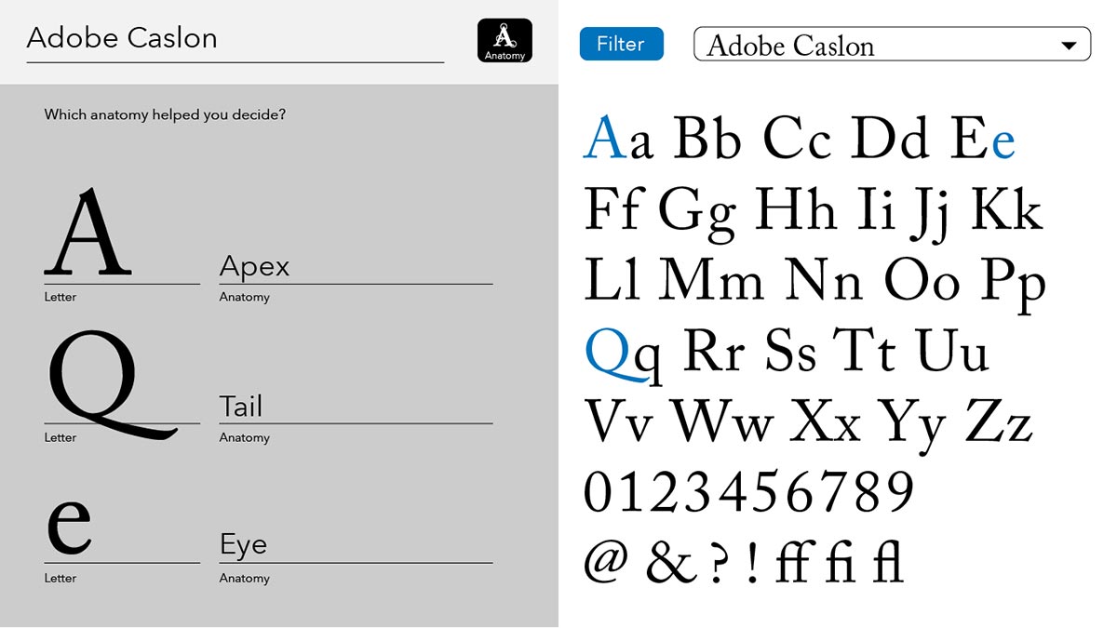Click the blue lowercase e glyph
Screen dimensions: 1117x628
pyautogui.click(x=1003, y=142)
